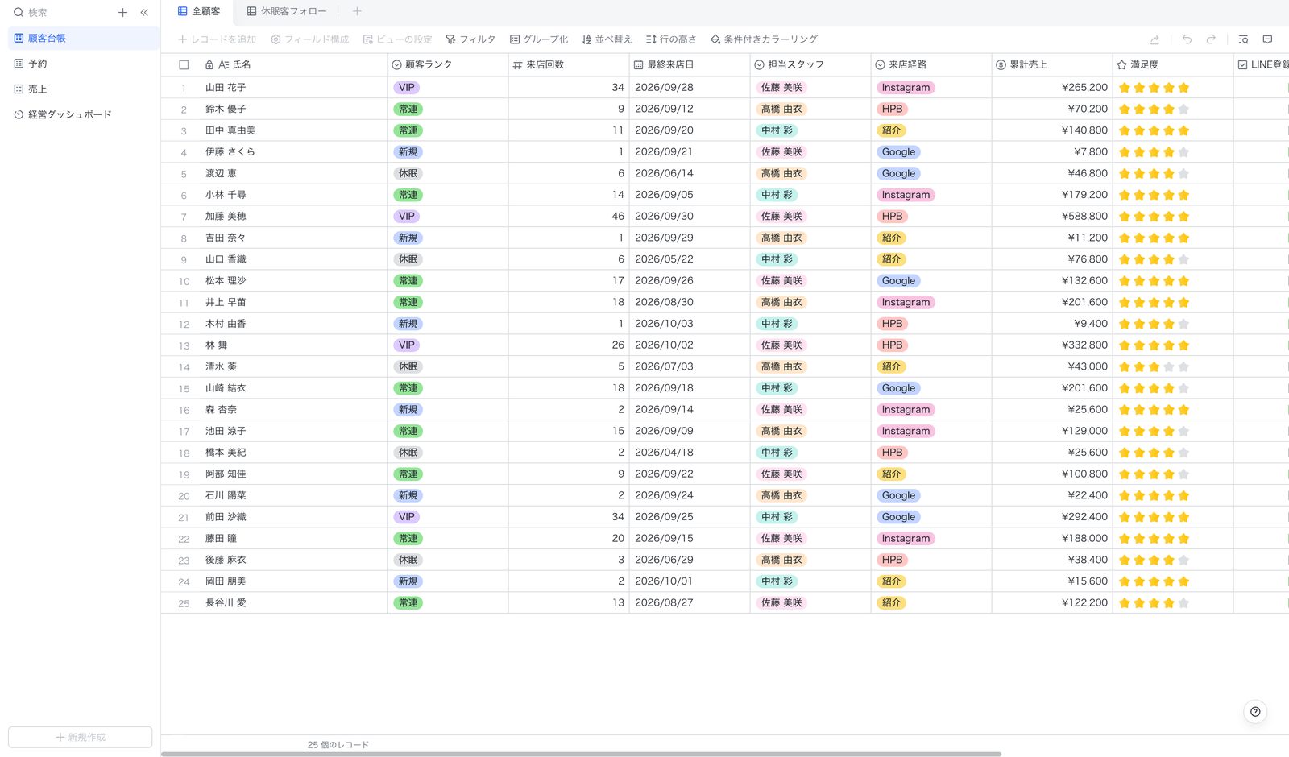This screenshot has height=757, width=1289.
Task: Switch to 休眠客フォロー tab
Action: tap(287, 11)
